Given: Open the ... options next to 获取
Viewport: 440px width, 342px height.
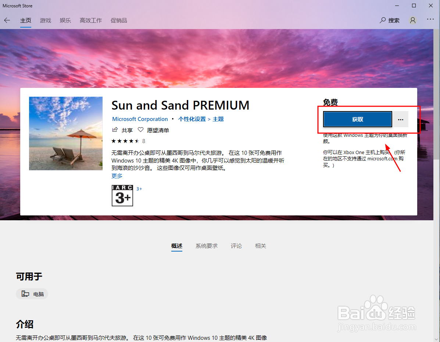Looking at the screenshot, I should 400,119.
